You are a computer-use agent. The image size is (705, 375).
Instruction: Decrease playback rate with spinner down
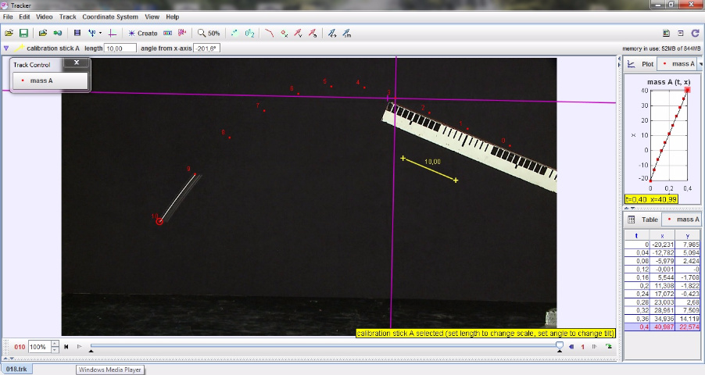point(55,350)
